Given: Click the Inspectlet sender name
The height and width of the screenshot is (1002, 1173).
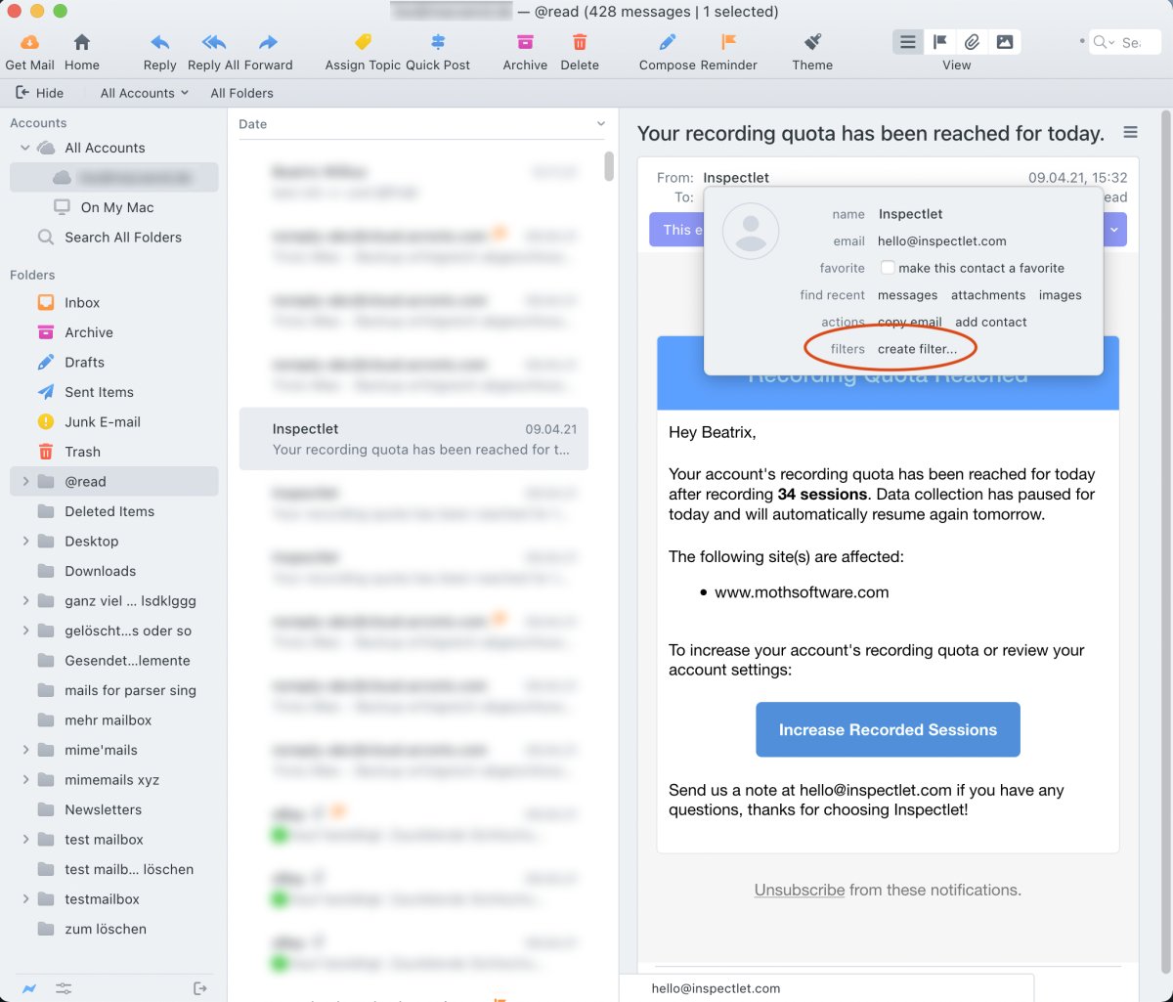Looking at the screenshot, I should point(736,178).
